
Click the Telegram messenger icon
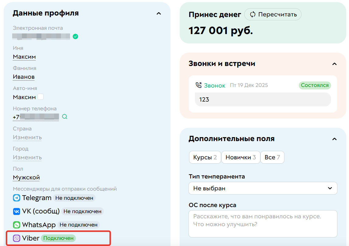point(16,198)
